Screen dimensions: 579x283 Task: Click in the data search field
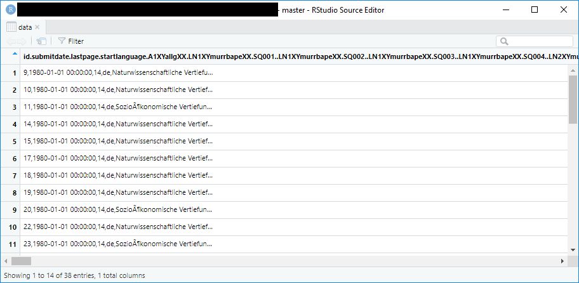[x=540, y=41]
